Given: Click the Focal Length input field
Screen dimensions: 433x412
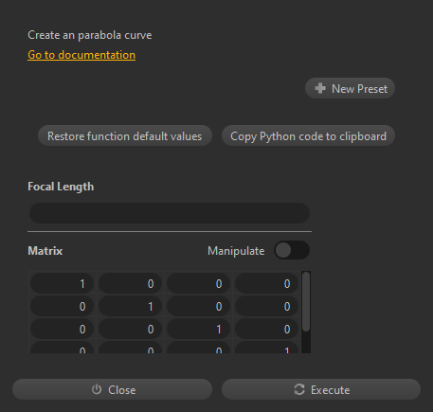Looking at the screenshot, I should tap(170, 213).
